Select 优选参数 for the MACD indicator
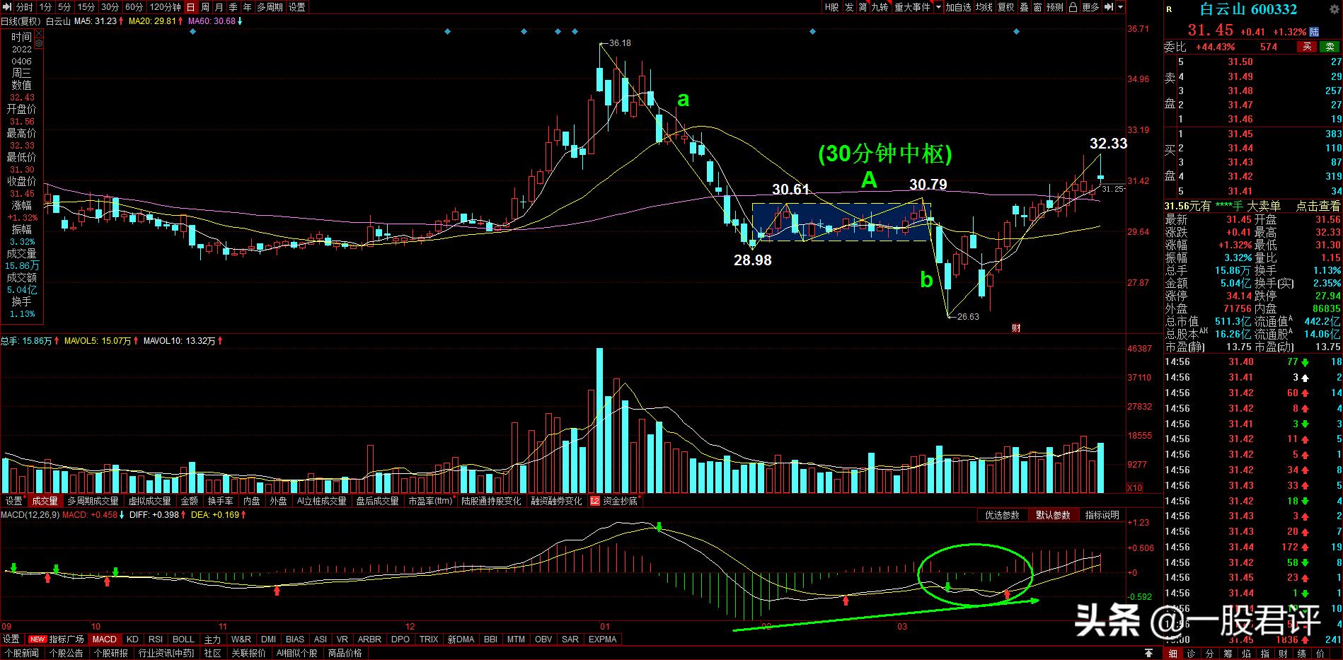This screenshot has width=1343, height=660. click(1003, 515)
